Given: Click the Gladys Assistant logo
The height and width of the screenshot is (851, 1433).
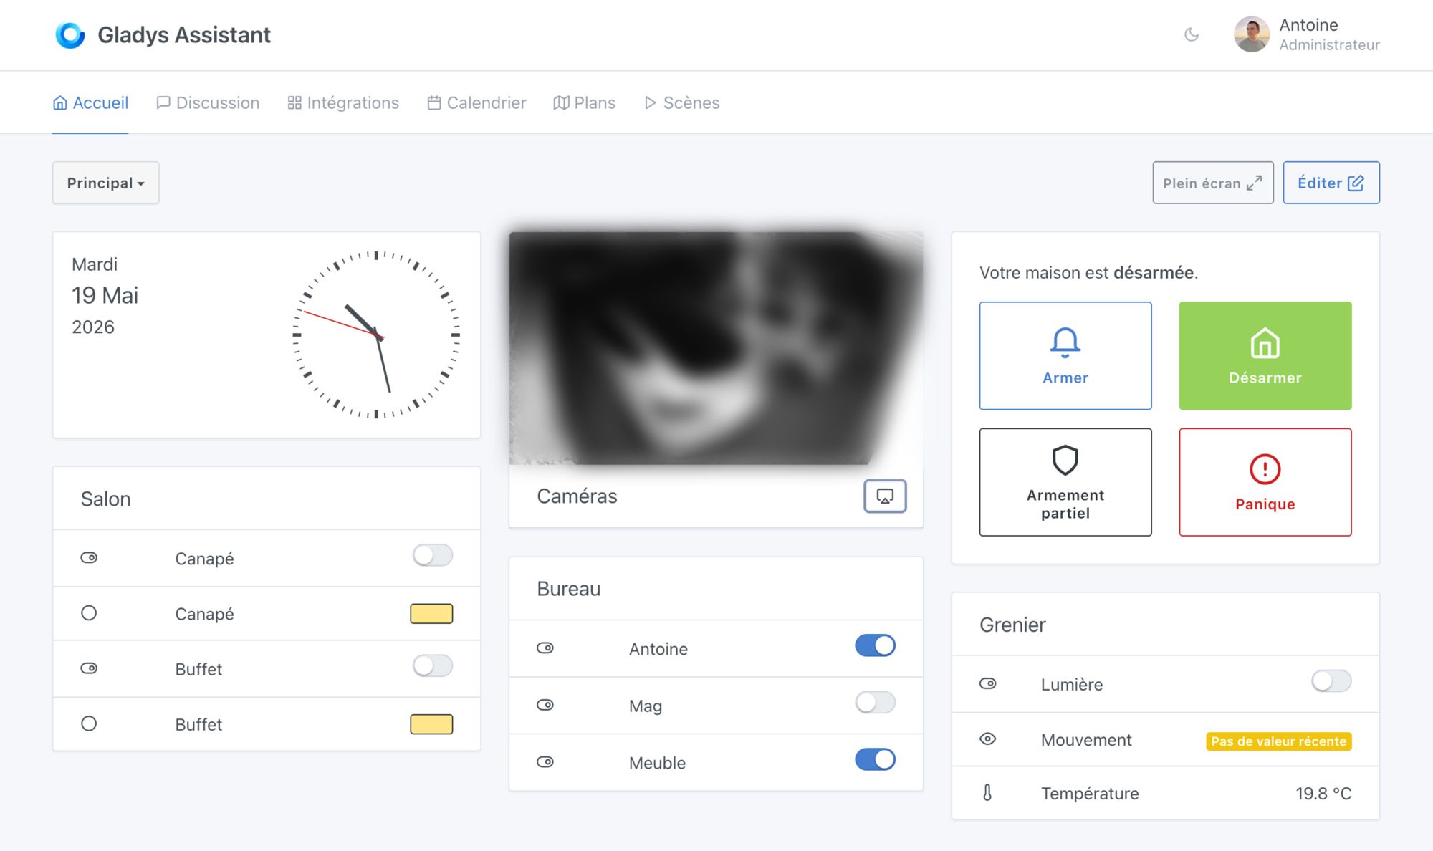Looking at the screenshot, I should click(70, 34).
